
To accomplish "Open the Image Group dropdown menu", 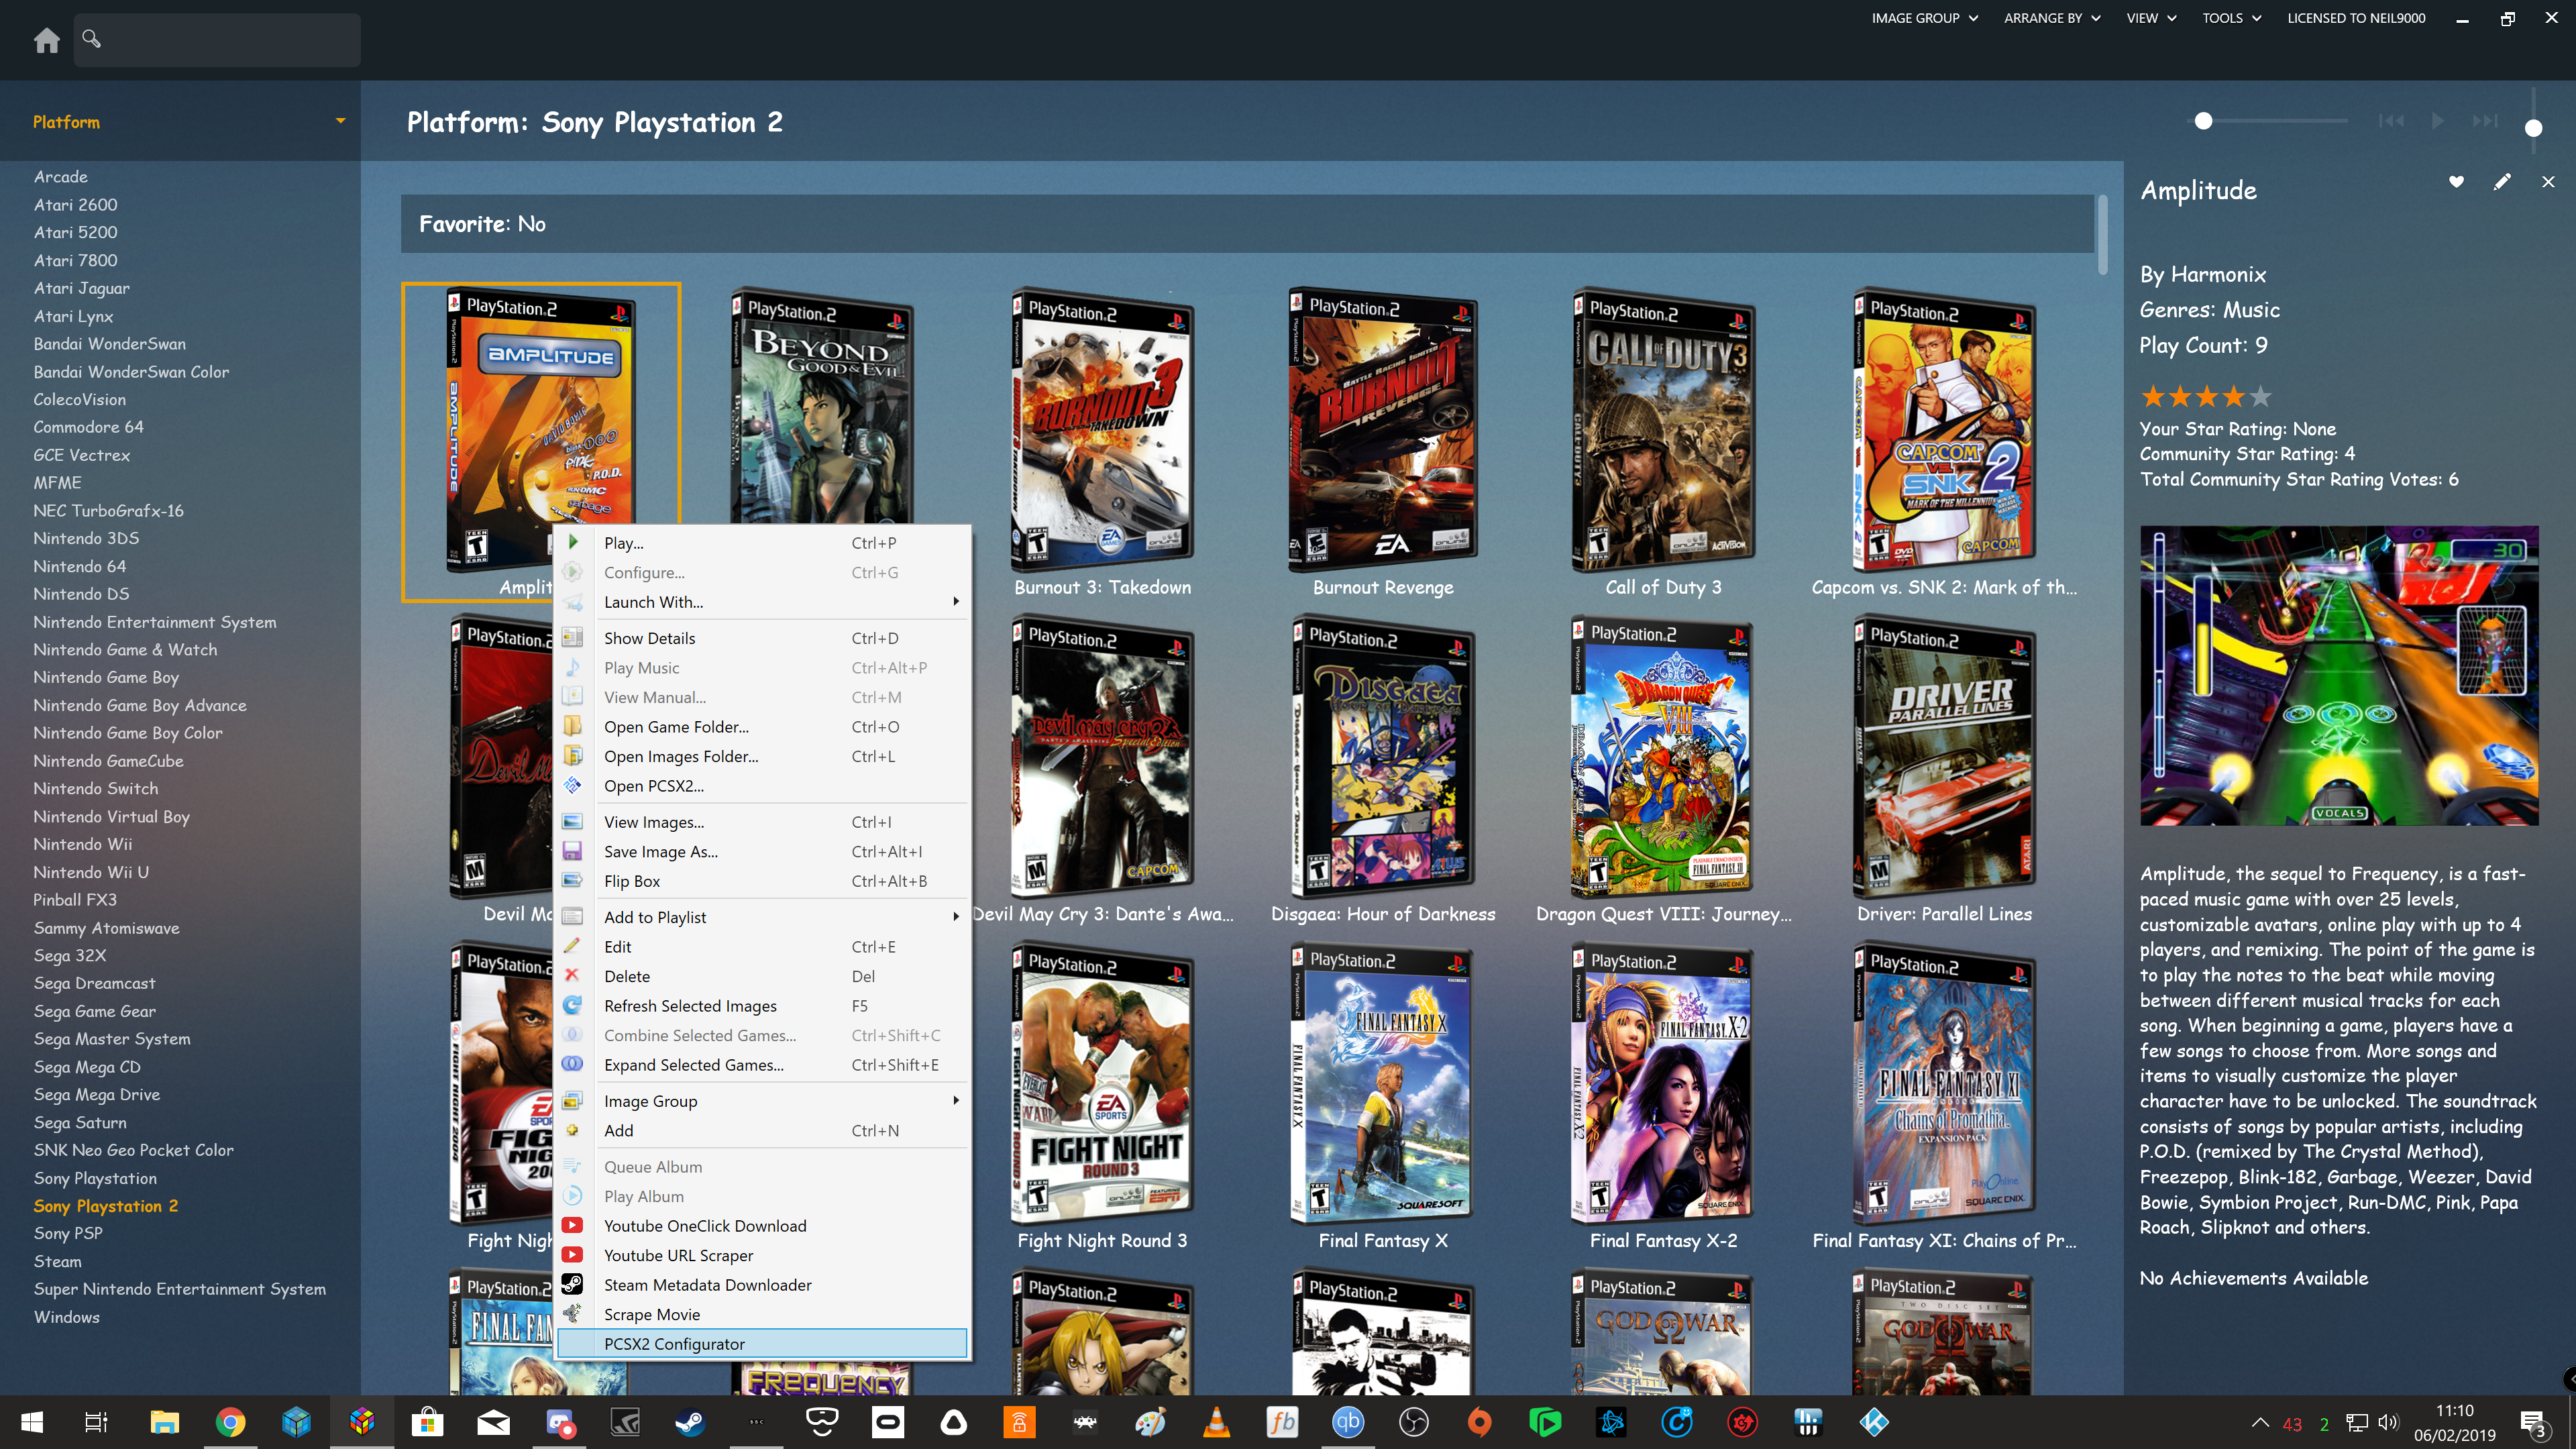I will [1925, 18].
